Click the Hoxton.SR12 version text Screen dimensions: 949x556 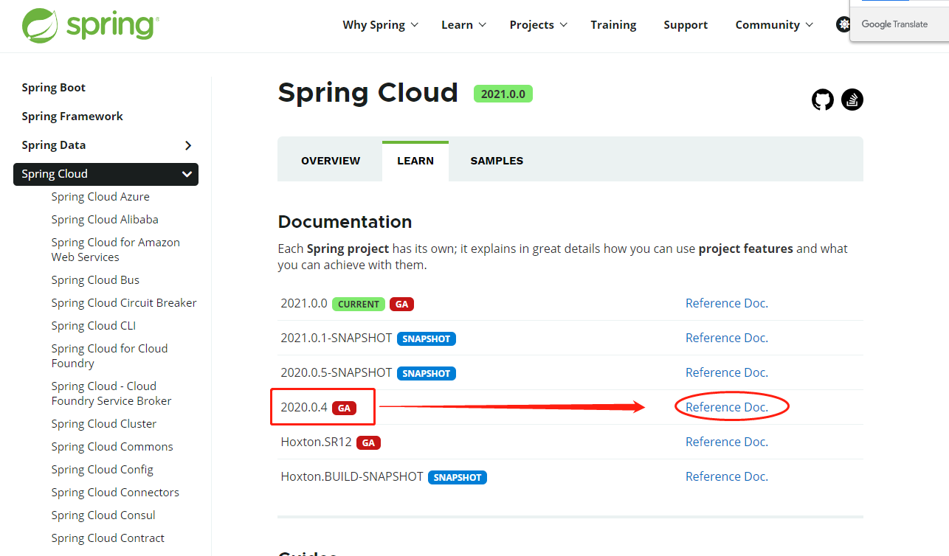pyautogui.click(x=316, y=442)
